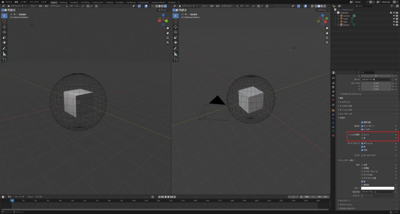
Task: Switch to the Modeling workspace tab
Action: click(x=64, y=2)
